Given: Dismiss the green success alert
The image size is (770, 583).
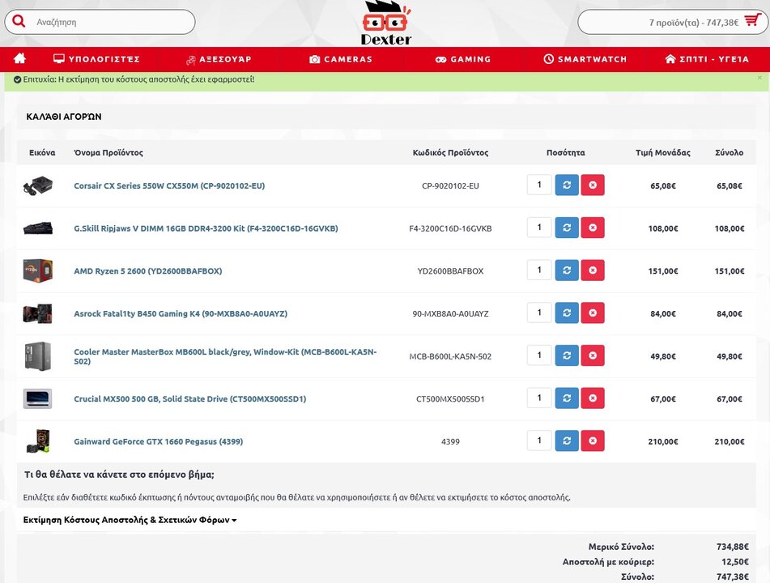Looking at the screenshot, I should pyautogui.click(x=759, y=78).
